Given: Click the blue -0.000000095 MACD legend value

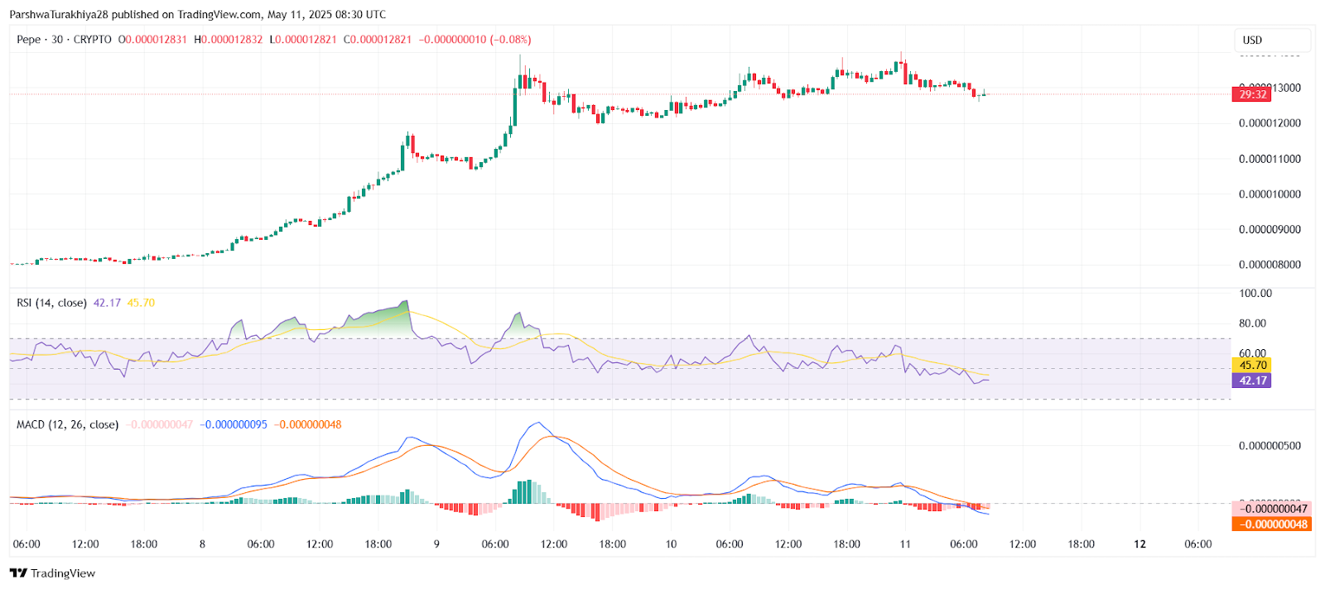Looking at the screenshot, I should pos(234,424).
